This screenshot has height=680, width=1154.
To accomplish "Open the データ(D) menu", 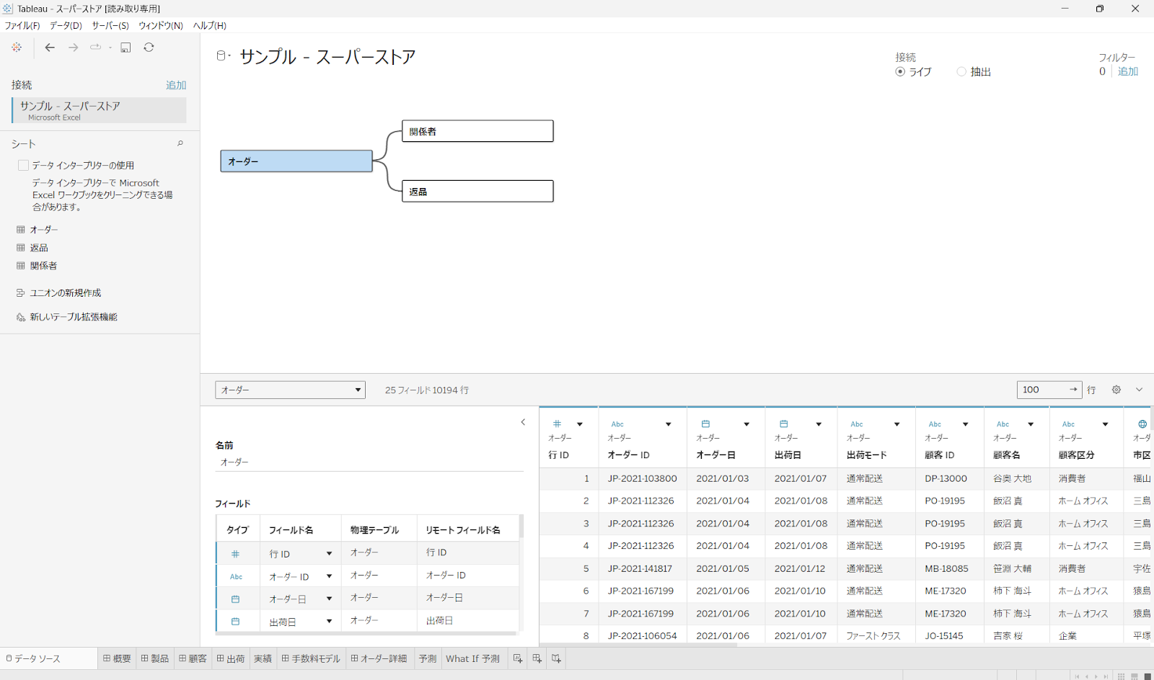I will pyautogui.click(x=66, y=25).
